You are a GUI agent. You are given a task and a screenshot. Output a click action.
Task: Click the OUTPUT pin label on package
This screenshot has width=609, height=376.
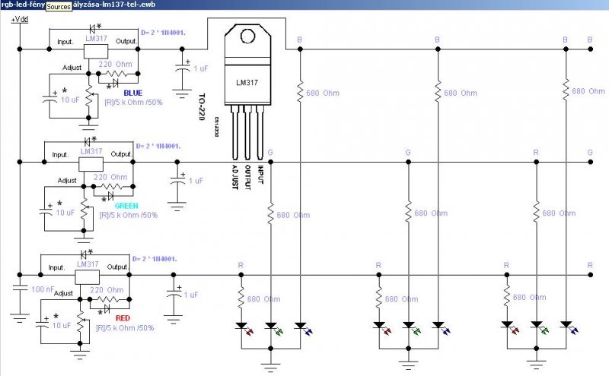click(247, 177)
